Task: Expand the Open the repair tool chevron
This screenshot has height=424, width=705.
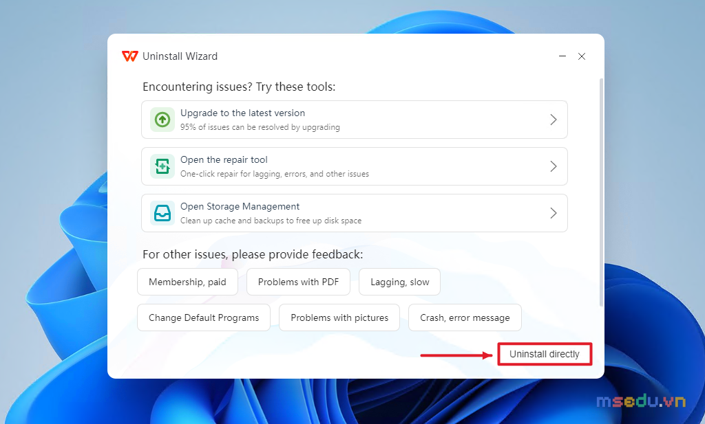Action: 554,166
